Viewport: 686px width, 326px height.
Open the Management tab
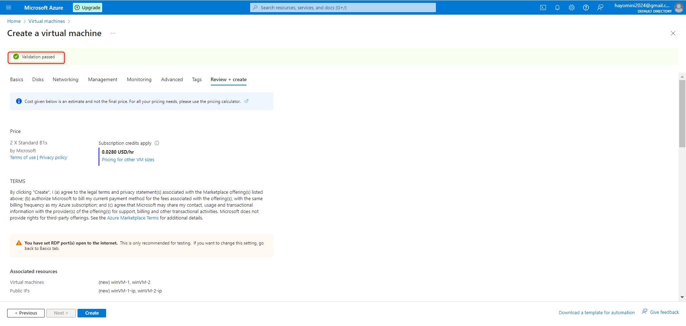coord(103,79)
